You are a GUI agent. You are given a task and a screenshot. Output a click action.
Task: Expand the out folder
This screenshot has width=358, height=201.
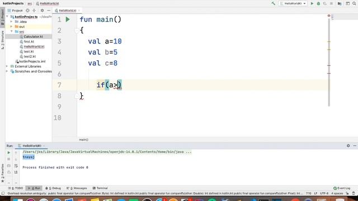[x=11, y=27]
